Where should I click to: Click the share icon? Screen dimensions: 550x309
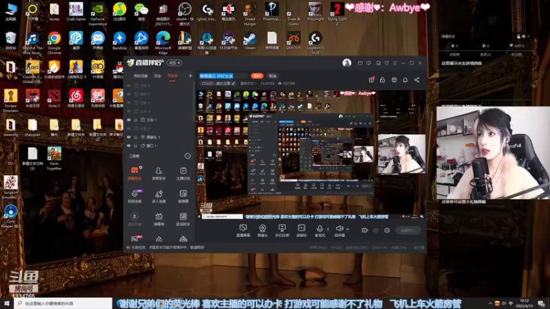coord(417,80)
